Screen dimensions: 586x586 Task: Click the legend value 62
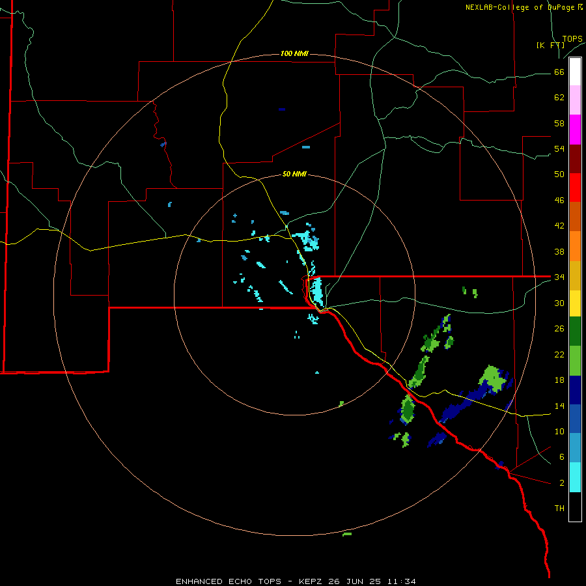click(559, 98)
